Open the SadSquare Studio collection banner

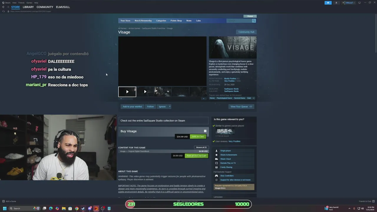coord(163,120)
